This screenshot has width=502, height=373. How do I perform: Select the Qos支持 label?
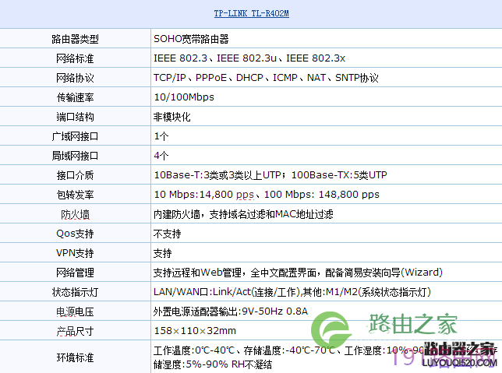75,234
